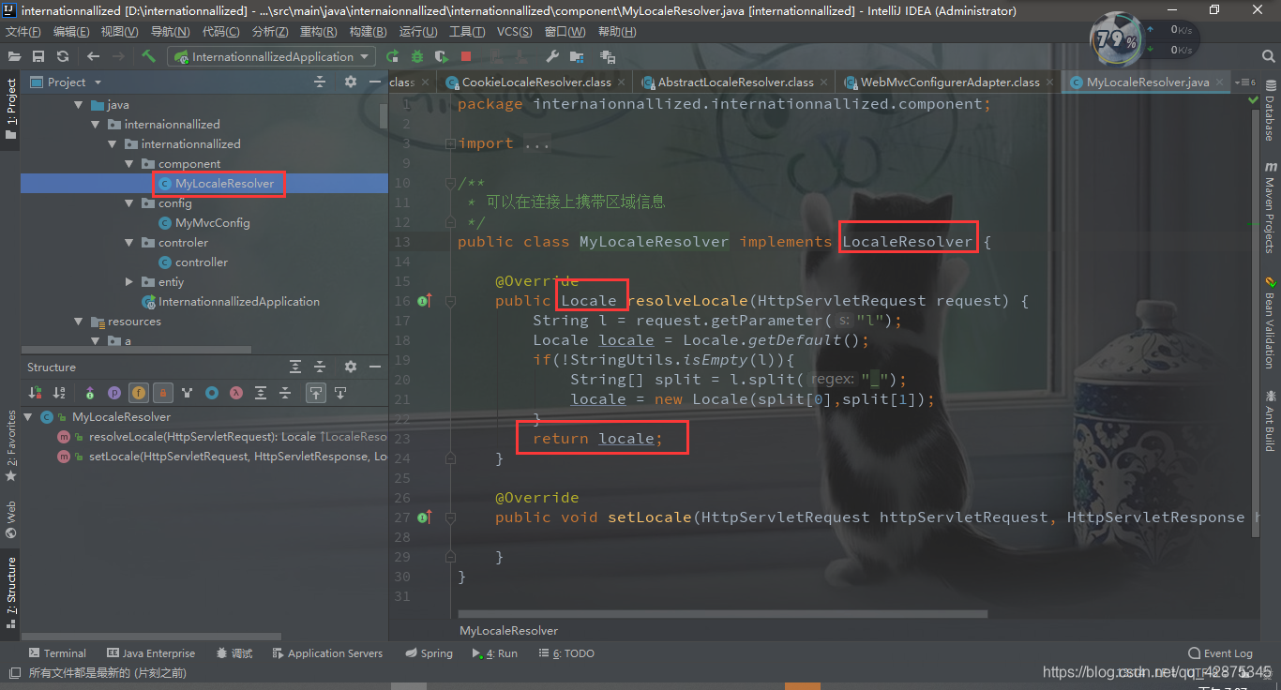The width and height of the screenshot is (1281, 690).
Task: Open Project Structure folder icon in toolbar
Action: (577, 56)
